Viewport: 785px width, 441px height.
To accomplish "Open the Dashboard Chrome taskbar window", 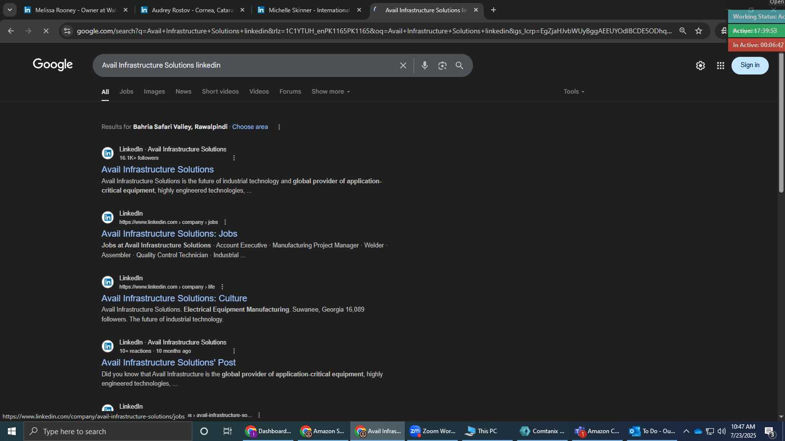I will 268,431.
